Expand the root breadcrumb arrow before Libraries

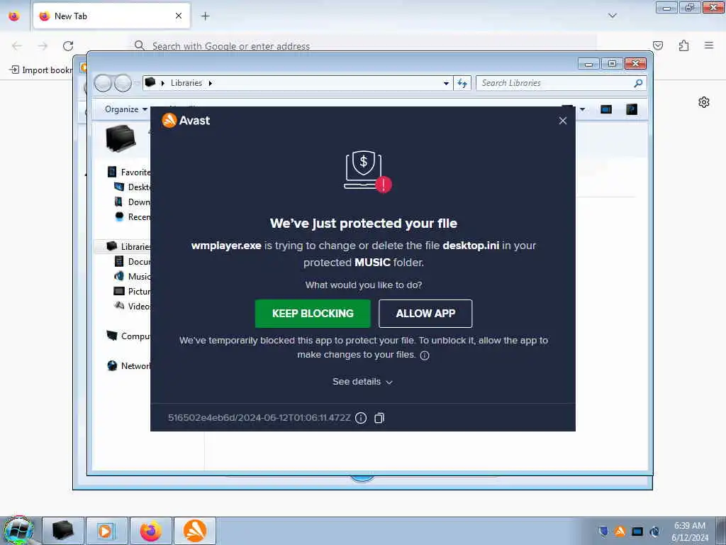(x=162, y=84)
